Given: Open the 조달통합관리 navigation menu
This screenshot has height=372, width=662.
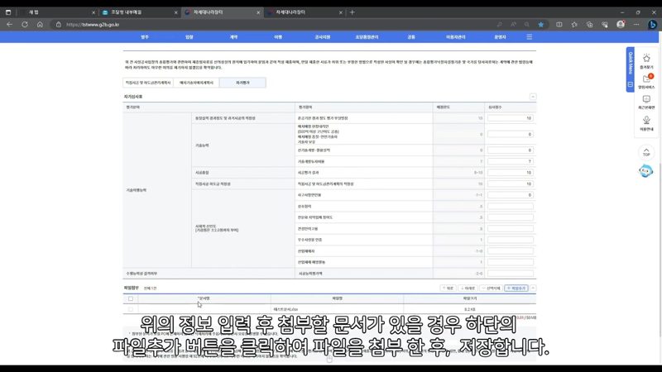Looking at the screenshot, I should [367, 37].
